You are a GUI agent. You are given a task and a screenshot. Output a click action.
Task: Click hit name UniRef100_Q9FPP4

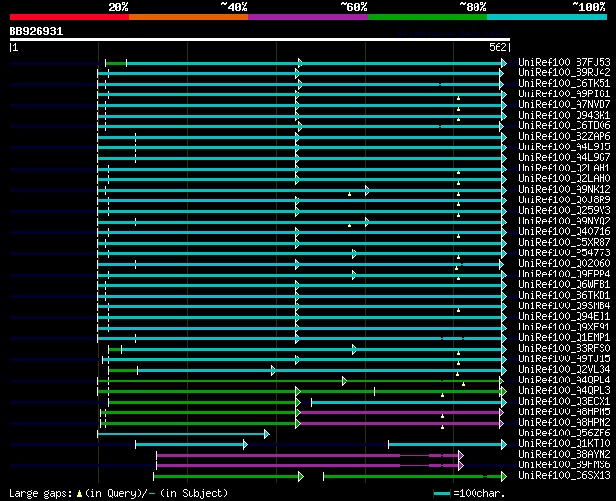click(564, 275)
